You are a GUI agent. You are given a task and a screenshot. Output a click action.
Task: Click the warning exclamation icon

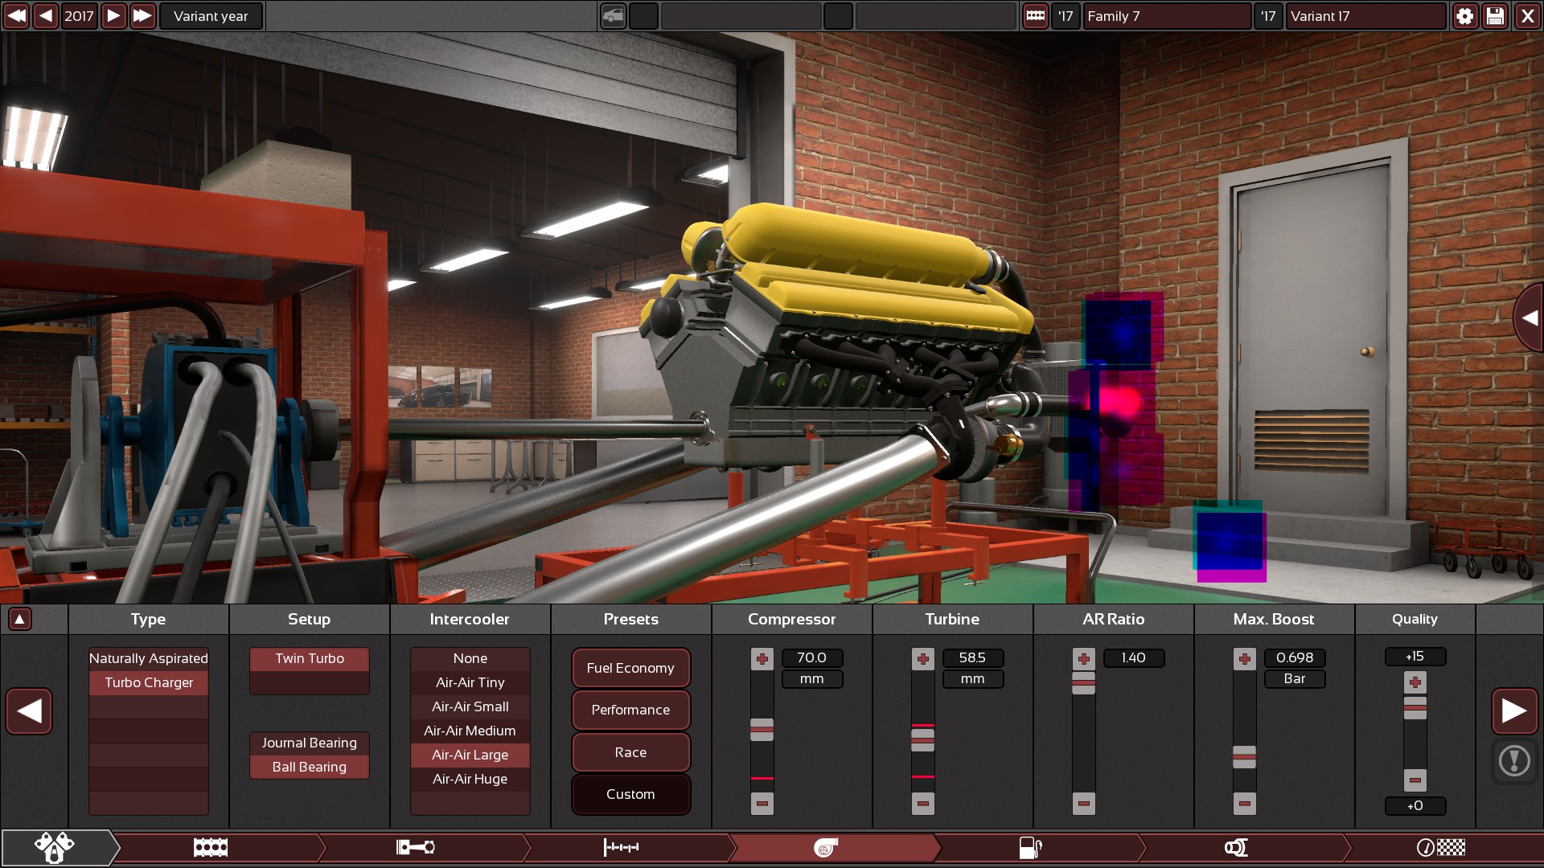1514,760
